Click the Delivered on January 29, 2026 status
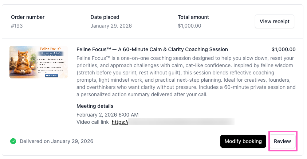Viewport: 307px width, 159px height. (56, 141)
